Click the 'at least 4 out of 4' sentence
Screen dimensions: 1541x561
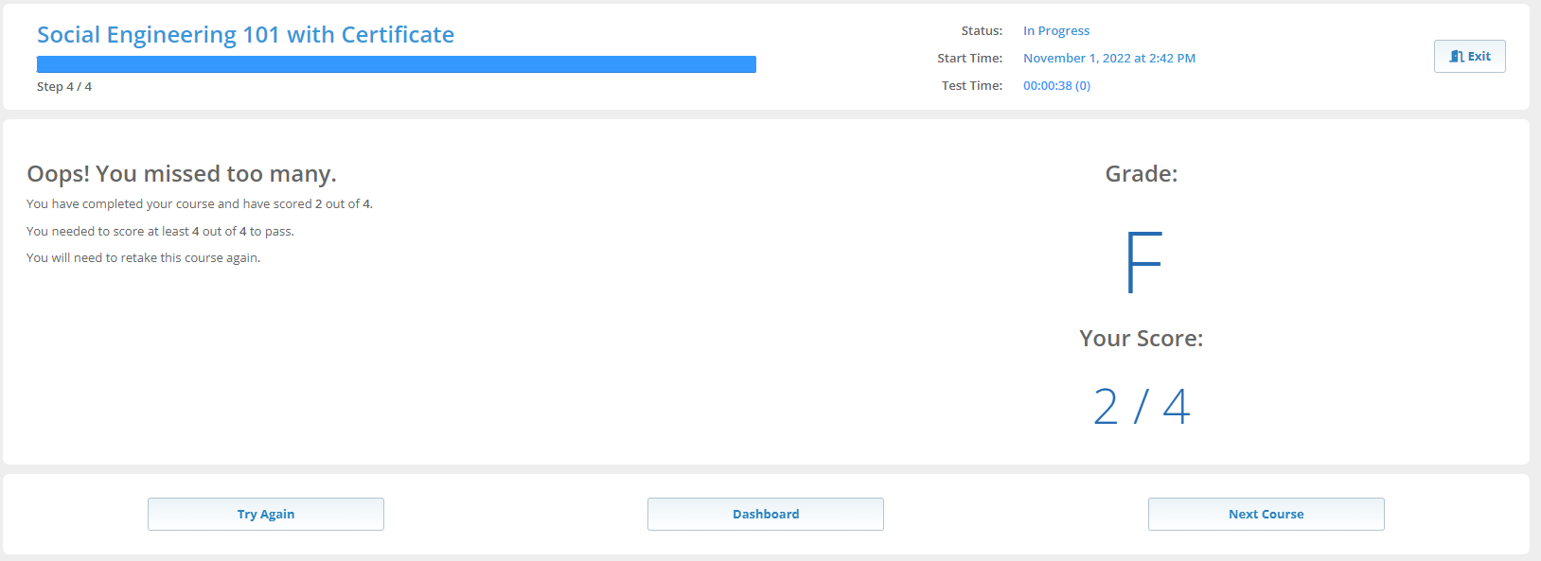(x=160, y=232)
